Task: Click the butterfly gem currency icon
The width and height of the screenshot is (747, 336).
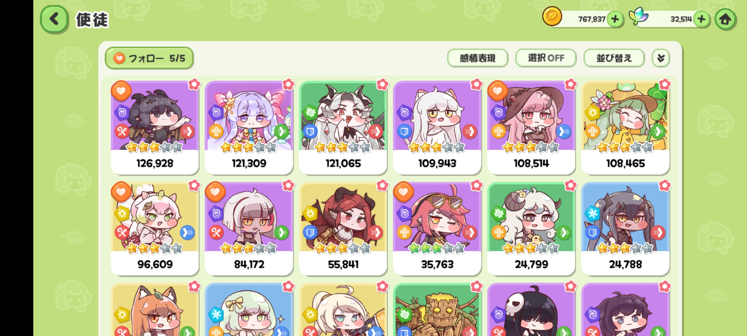Action: 638,16
